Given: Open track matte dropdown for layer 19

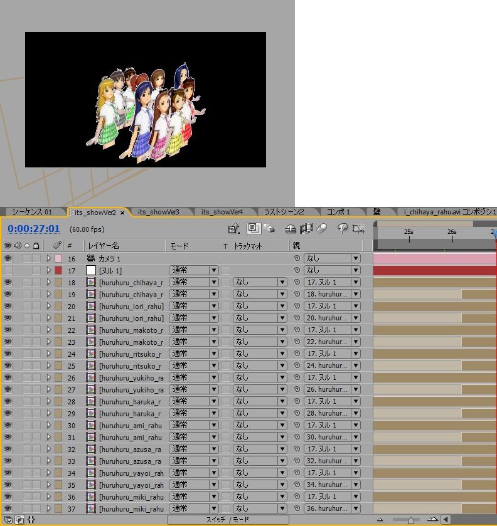Looking at the screenshot, I should tap(260, 294).
